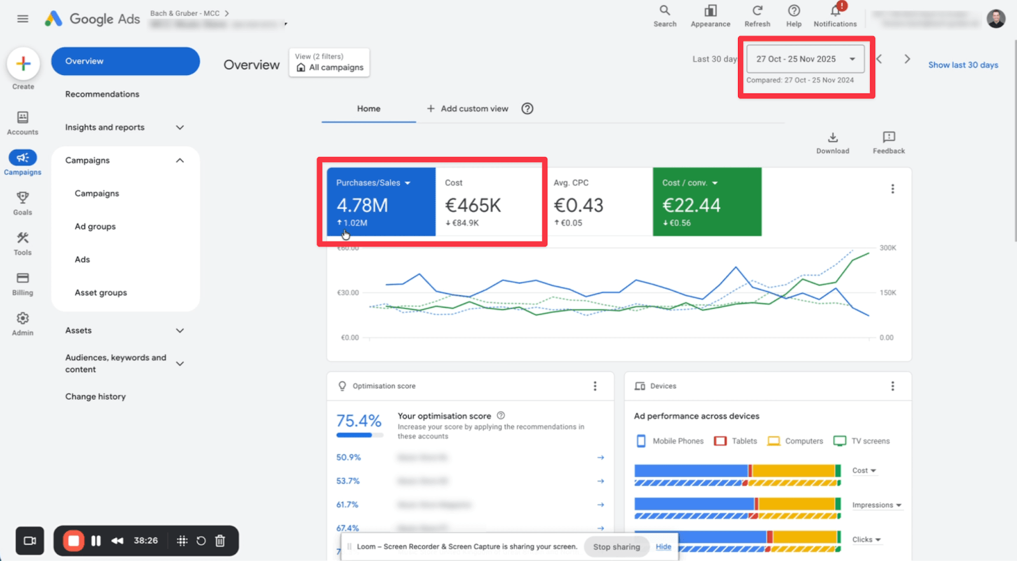This screenshot has width=1017, height=561.
Task: Open the devices Clicks metric dropdown
Action: pos(867,539)
